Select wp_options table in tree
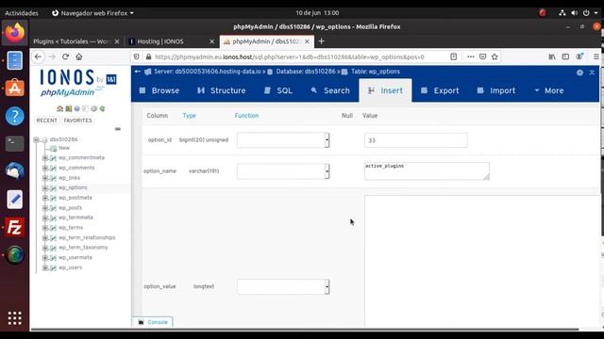Screen dimensions: 604x339 (73, 187)
